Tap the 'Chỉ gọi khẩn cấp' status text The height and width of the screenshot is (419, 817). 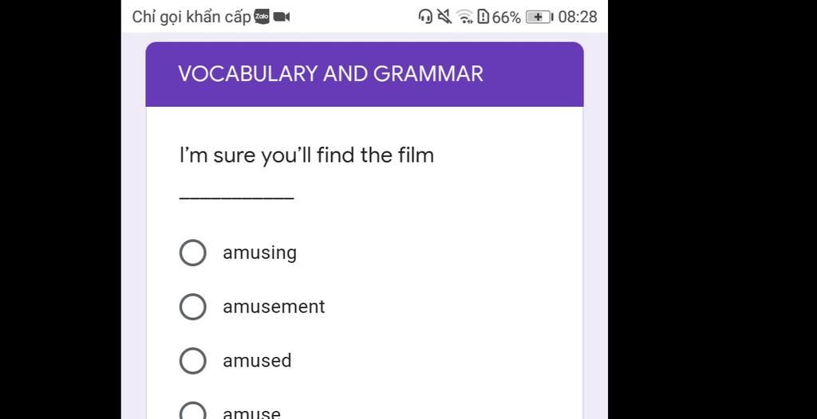[x=191, y=17]
